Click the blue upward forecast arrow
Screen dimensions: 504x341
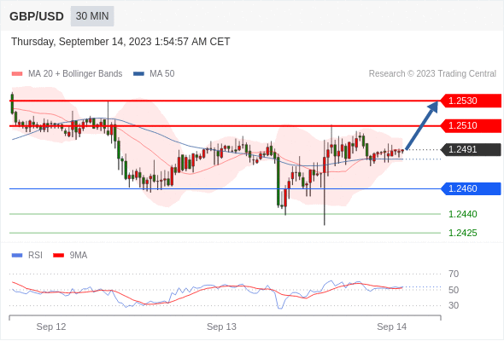tap(422, 125)
